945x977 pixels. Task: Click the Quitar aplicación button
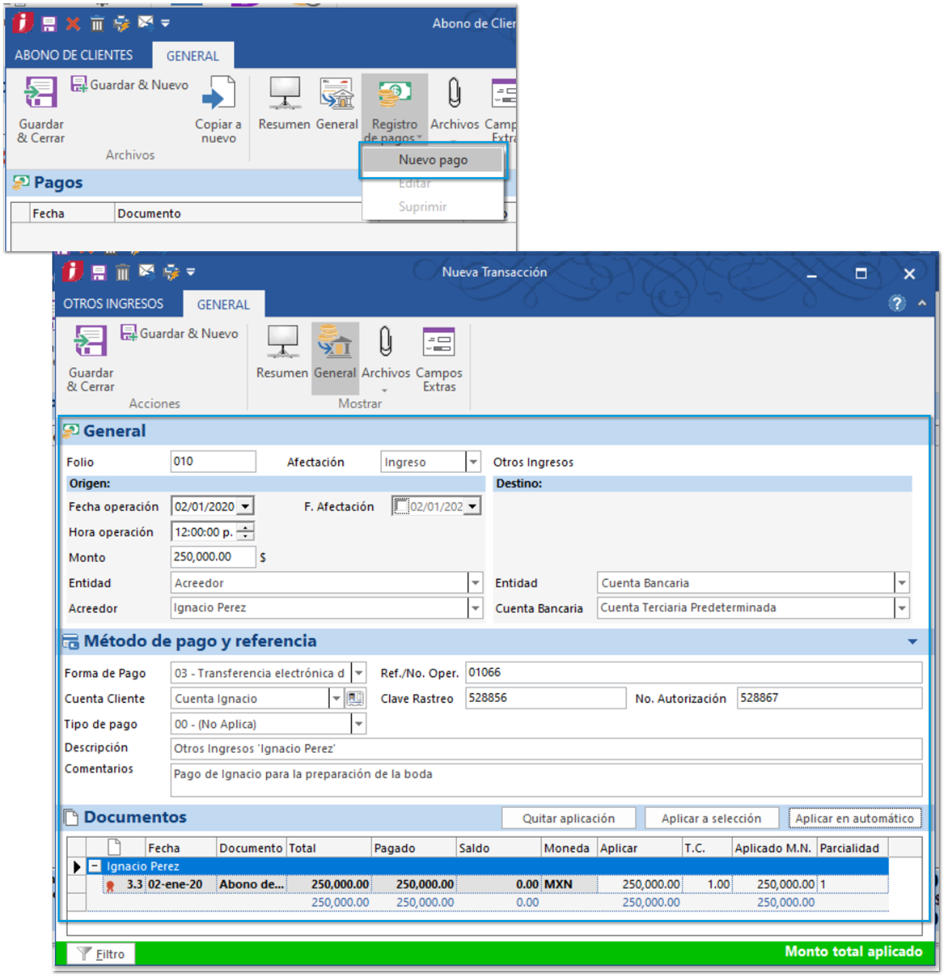click(x=568, y=818)
